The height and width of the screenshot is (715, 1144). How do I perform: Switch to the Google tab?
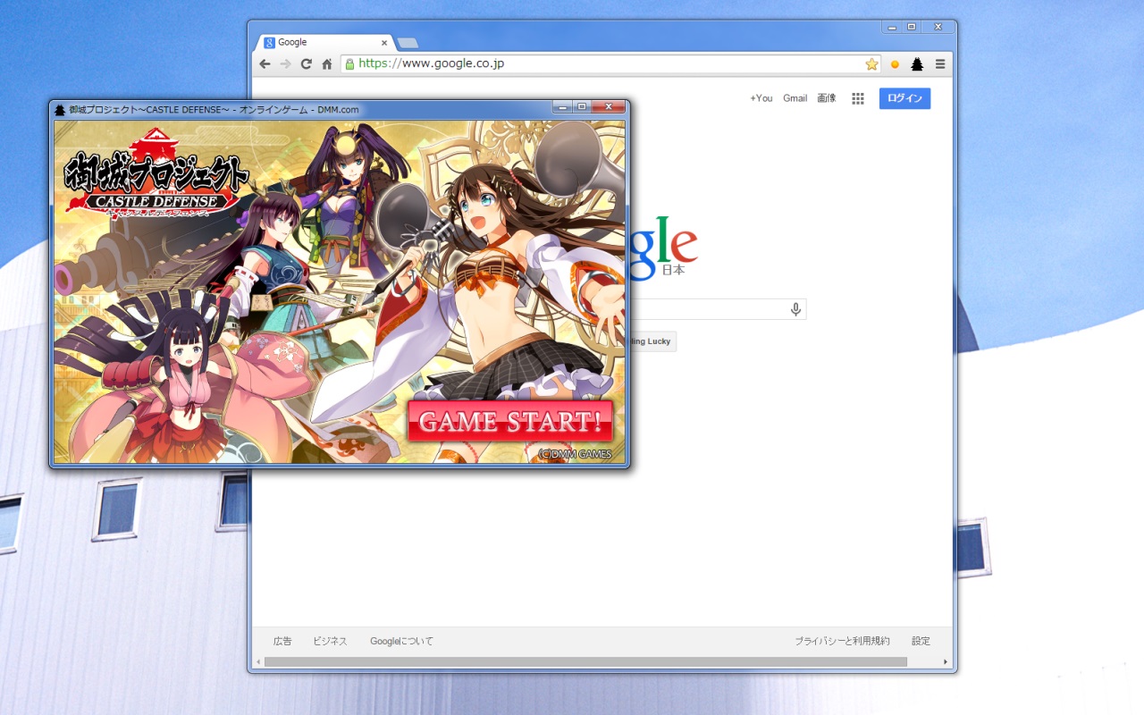[324, 42]
